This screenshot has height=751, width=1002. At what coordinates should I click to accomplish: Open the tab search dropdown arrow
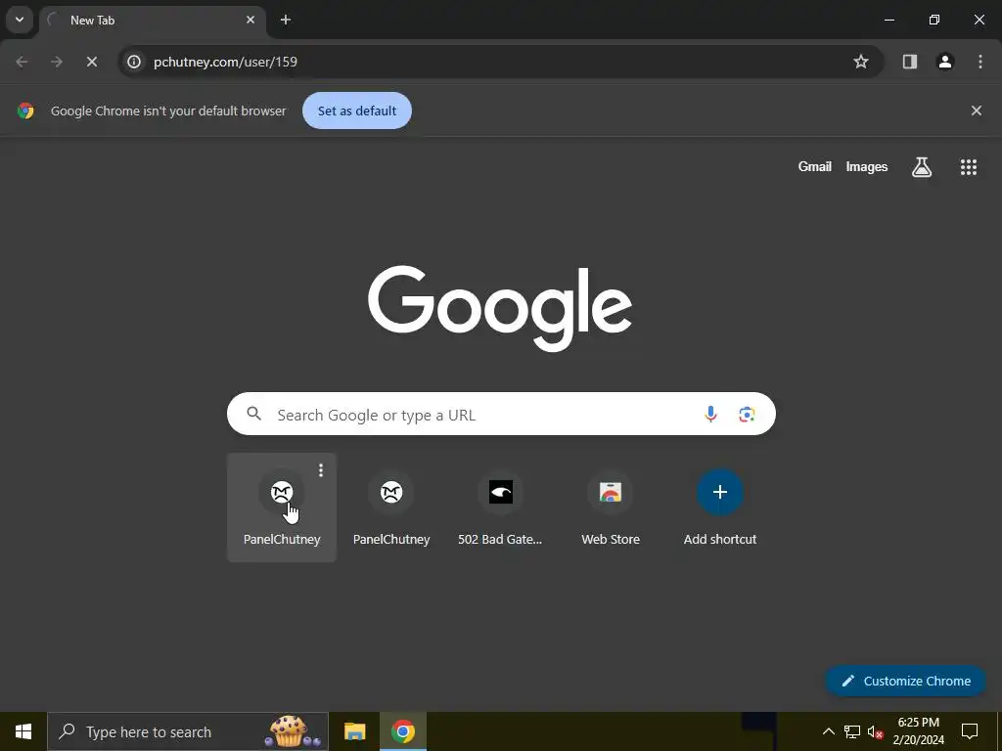[x=20, y=20]
